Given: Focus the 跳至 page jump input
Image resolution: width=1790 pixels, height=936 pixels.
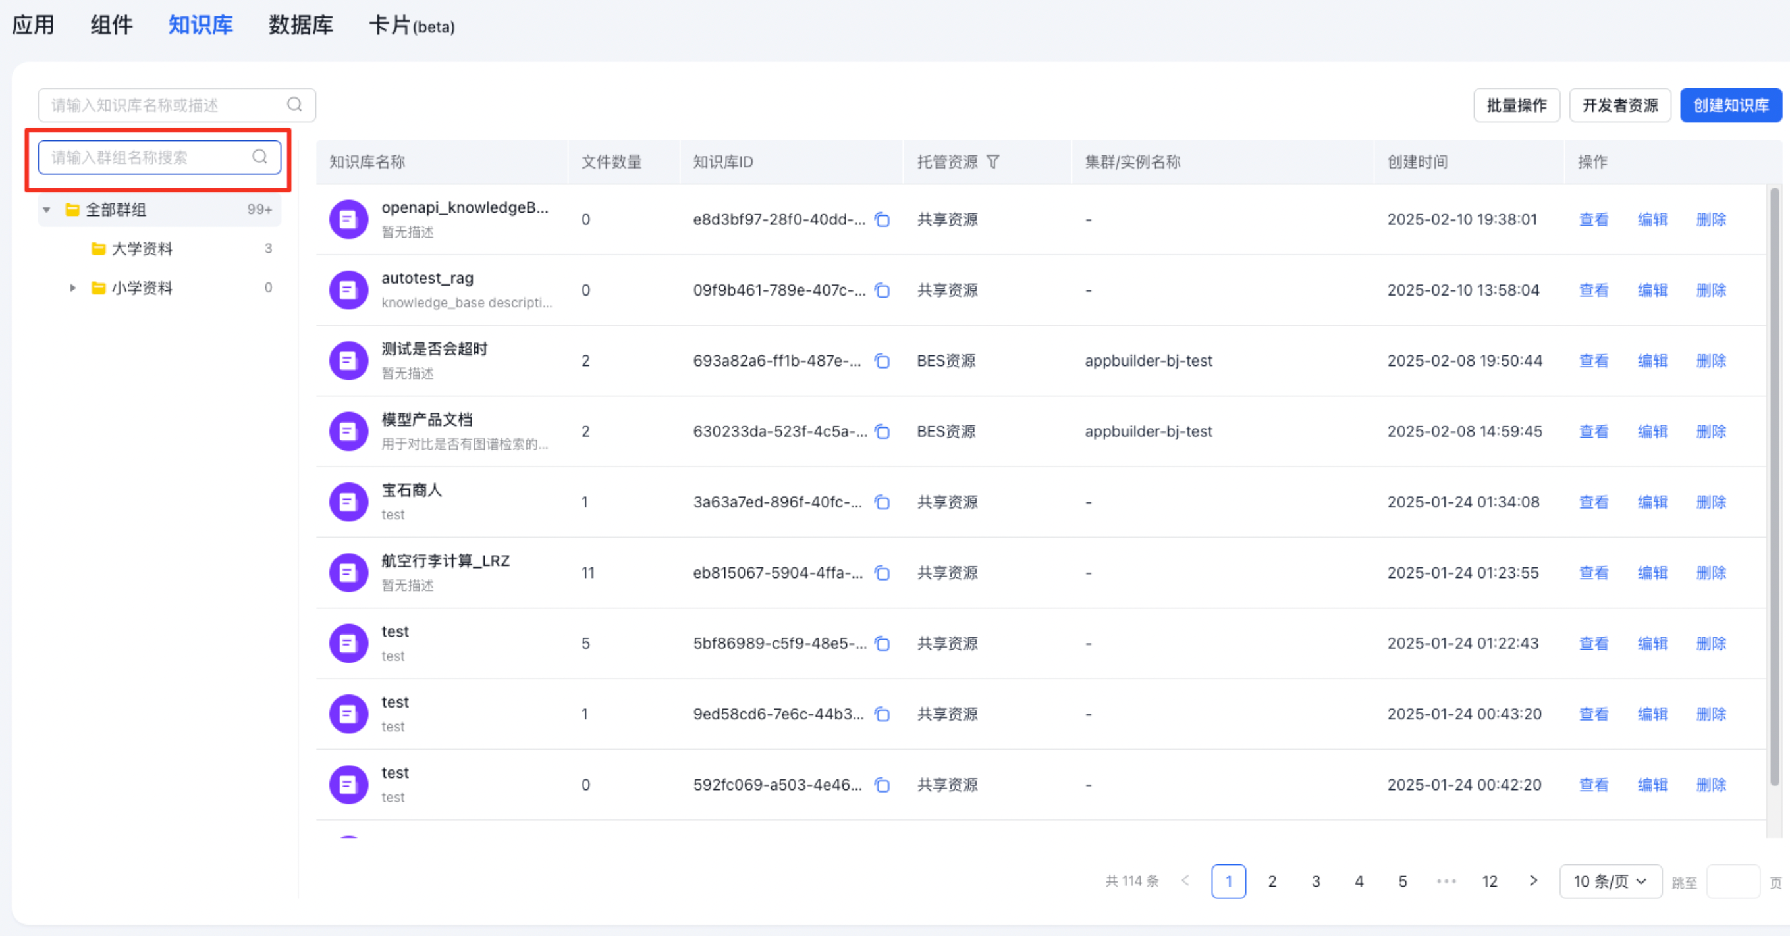Looking at the screenshot, I should 1733,881.
